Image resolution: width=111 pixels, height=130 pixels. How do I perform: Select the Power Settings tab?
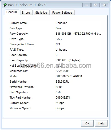tap(62, 13)
